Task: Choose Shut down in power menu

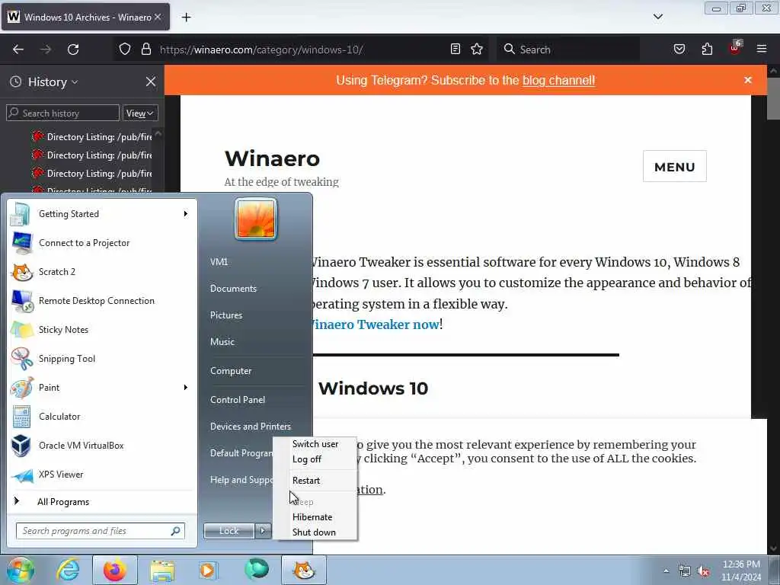Action: (x=315, y=532)
